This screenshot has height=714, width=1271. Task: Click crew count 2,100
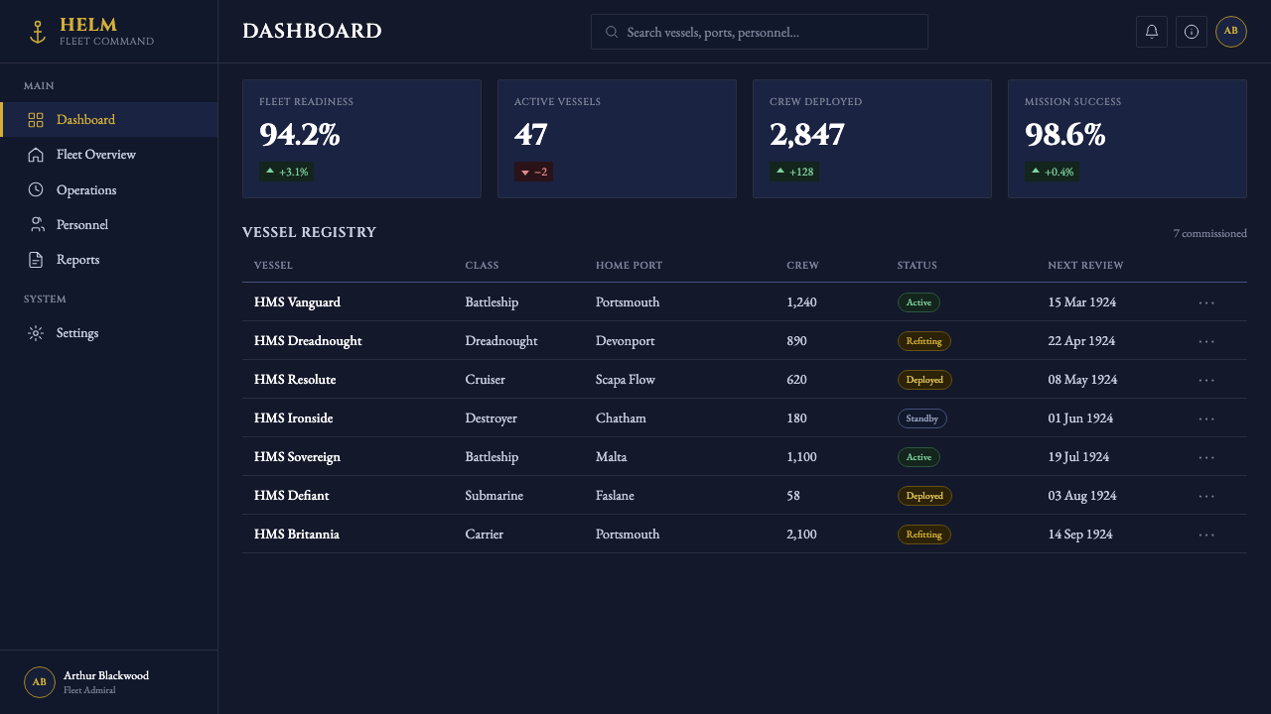(801, 535)
